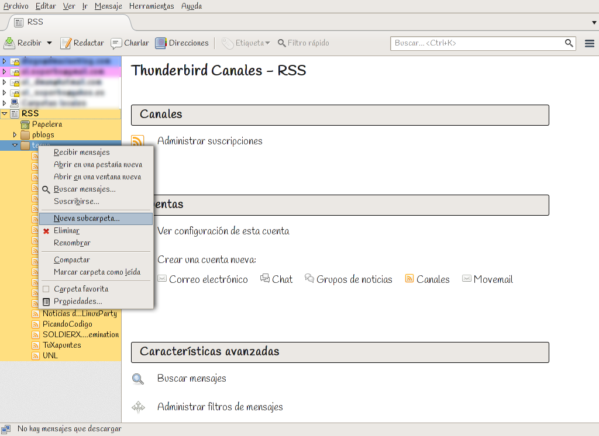This screenshot has width=599, height=436.
Task: Click the Charlar chat bubble icon
Action: click(x=116, y=43)
